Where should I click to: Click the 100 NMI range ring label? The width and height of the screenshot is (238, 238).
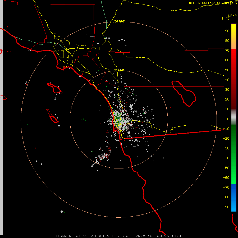[x=119, y=21]
